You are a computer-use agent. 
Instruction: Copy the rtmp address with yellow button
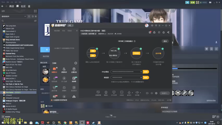[x=146, y=72]
